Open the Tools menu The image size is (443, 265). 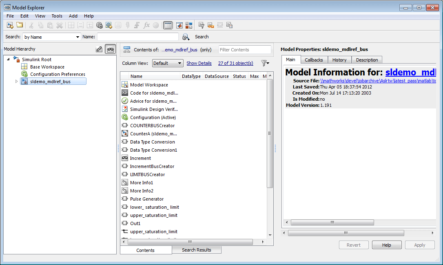57,16
